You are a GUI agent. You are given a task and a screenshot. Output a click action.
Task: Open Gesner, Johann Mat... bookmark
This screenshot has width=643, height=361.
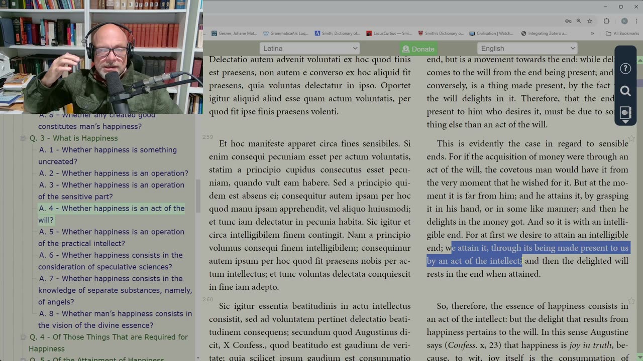point(234,34)
